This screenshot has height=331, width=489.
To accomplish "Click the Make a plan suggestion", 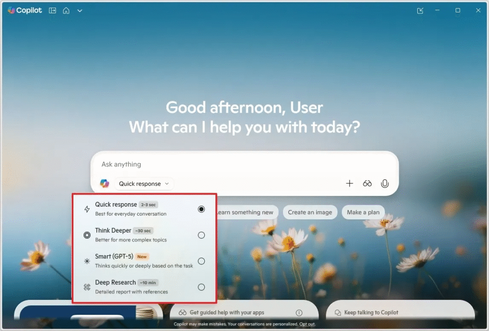I will click(x=363, y=212).
